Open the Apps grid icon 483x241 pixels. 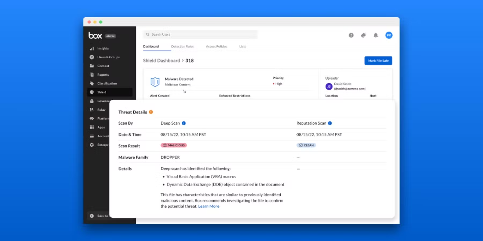92,127
